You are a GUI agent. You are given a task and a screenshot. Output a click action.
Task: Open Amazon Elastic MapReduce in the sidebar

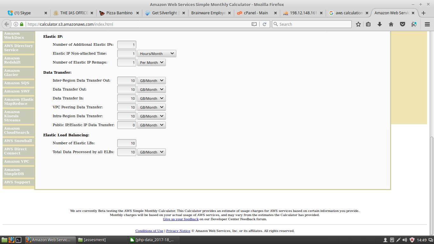(x=19, y=101)
